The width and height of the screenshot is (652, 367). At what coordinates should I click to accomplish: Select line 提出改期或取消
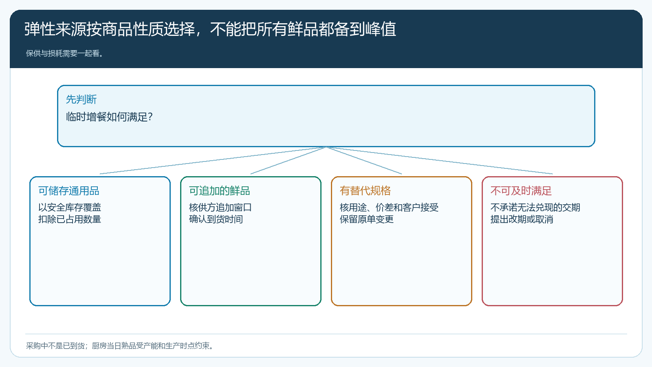click(x=522, y=219)
